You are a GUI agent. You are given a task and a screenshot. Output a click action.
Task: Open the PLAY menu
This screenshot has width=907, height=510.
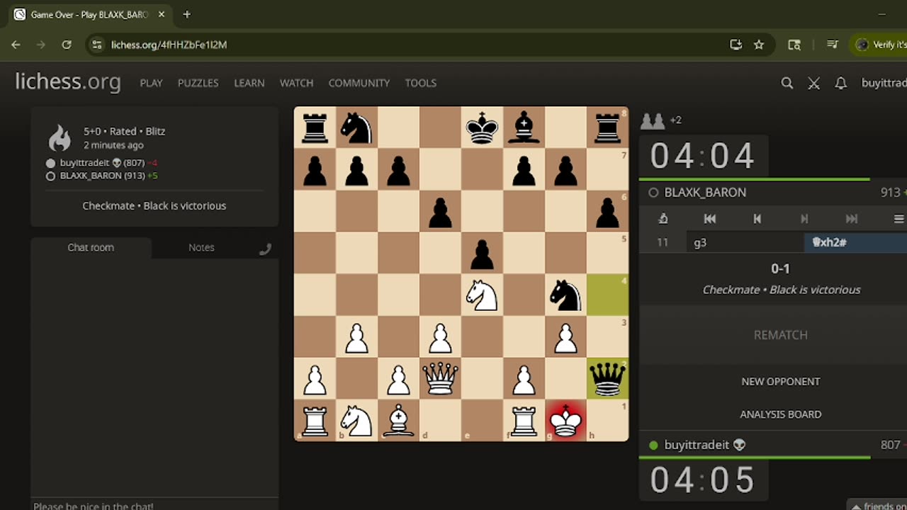pos(151,83)
